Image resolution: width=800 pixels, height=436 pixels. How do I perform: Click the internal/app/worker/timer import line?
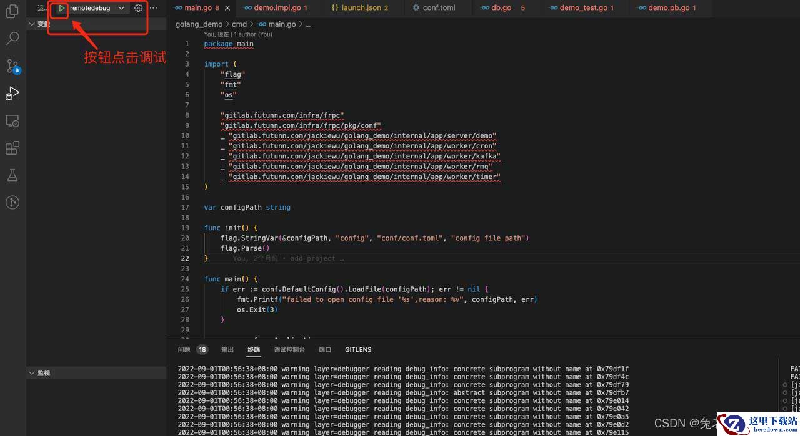coord(361,177)
